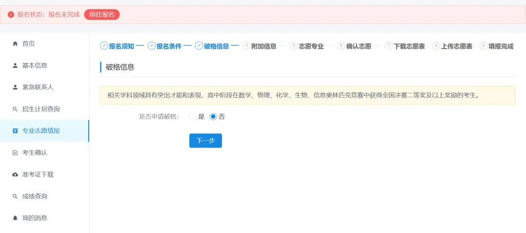Click the home icon beside 首页
The width and height of the screenshot is (526, 233).
click(x=15, y=44)
